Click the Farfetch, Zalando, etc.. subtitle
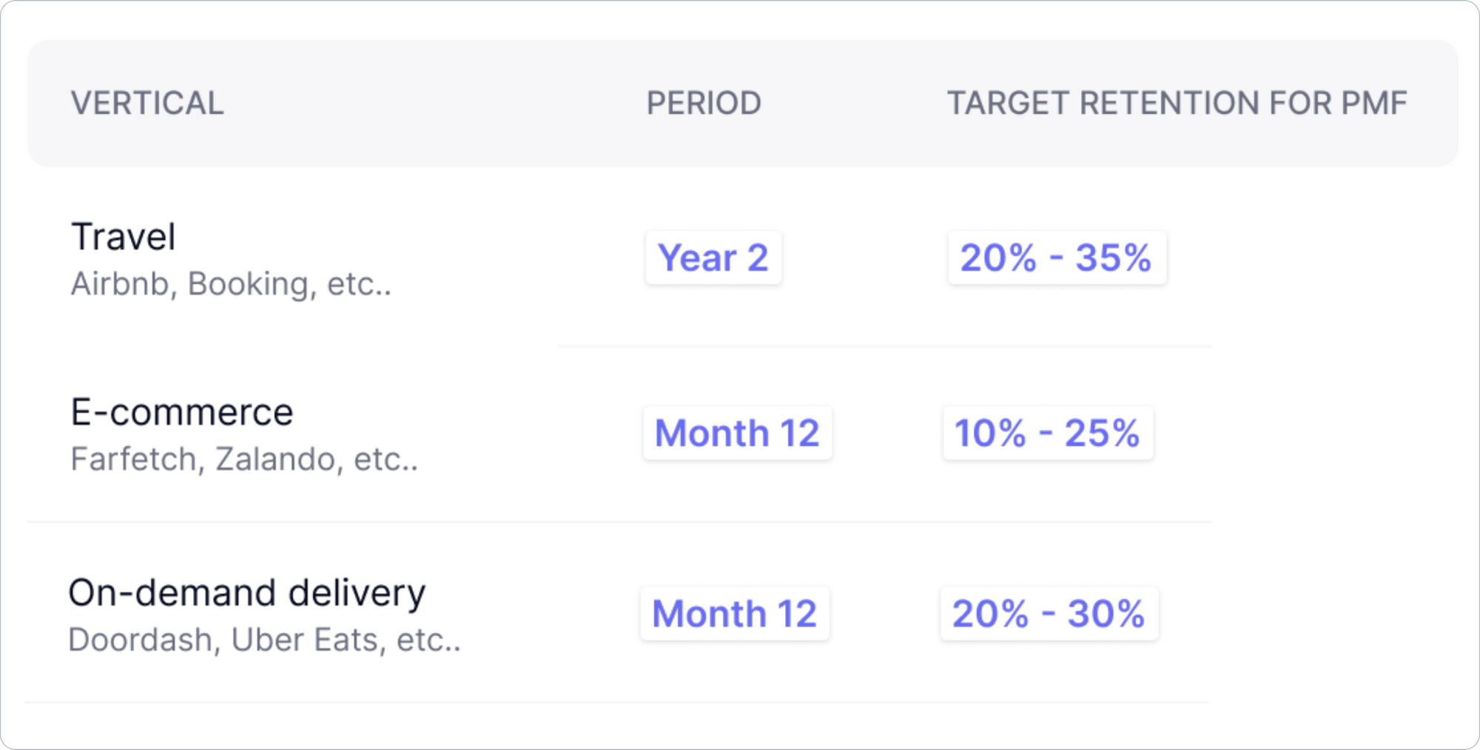Image resolution: width=1480 pixels, height=750 pixels. point(244,460)
